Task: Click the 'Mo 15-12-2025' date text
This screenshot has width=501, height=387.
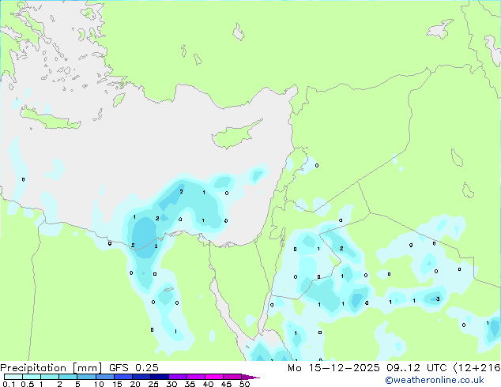Action: 333,368
